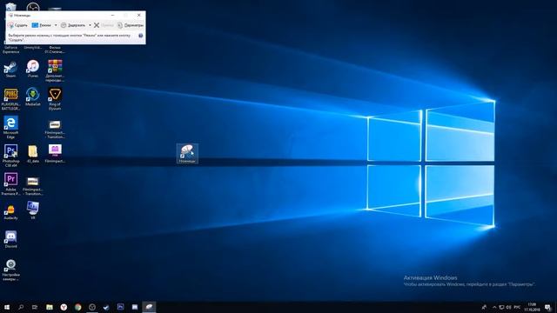Click the active Snipping Tool taskbar icon

[149, 307]
